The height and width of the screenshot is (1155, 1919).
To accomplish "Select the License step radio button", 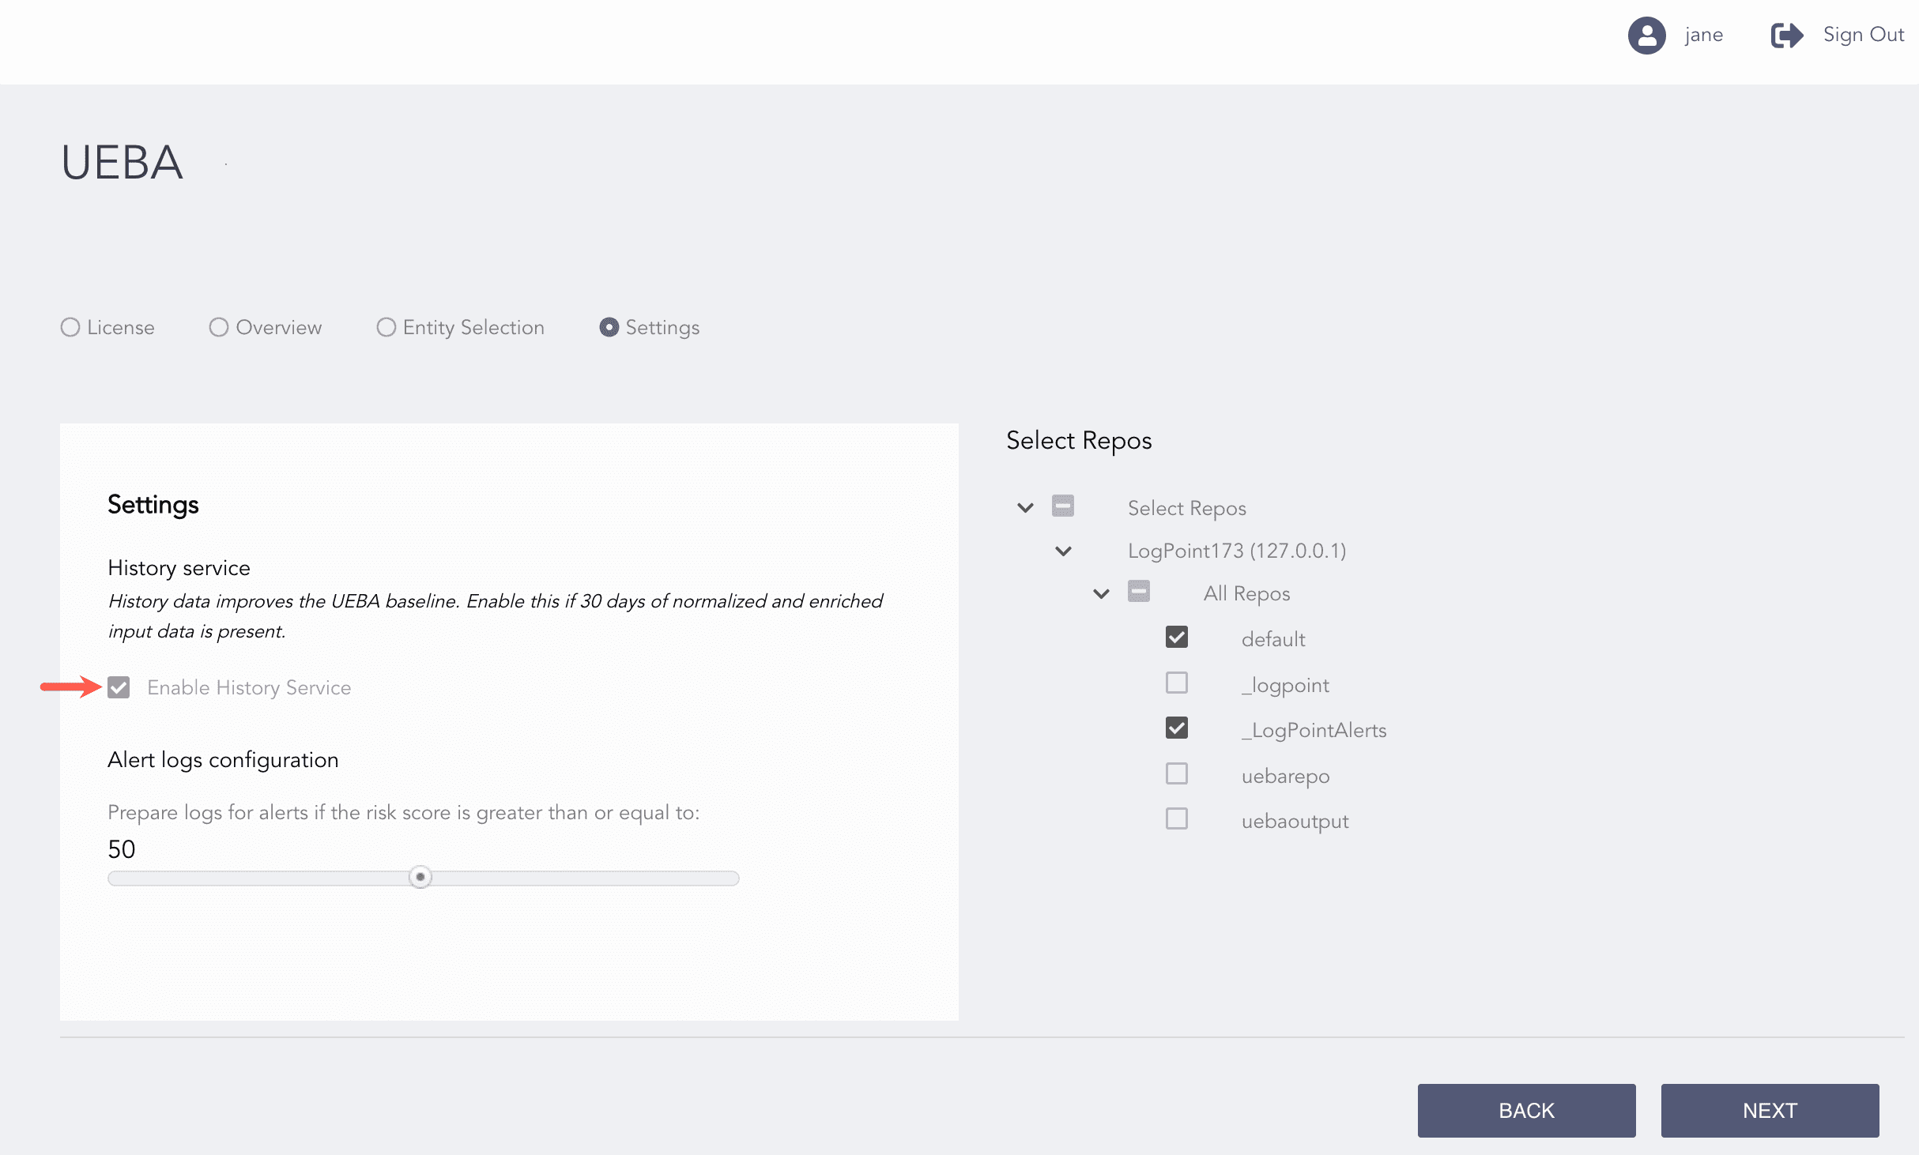I will click(70, 327).
